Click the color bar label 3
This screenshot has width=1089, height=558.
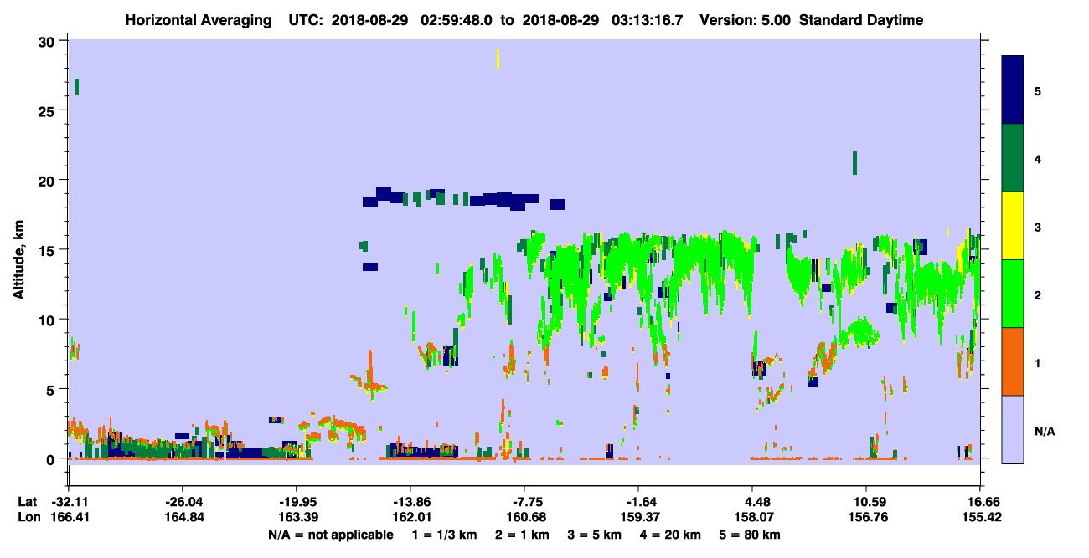[x=1038, y=226]
